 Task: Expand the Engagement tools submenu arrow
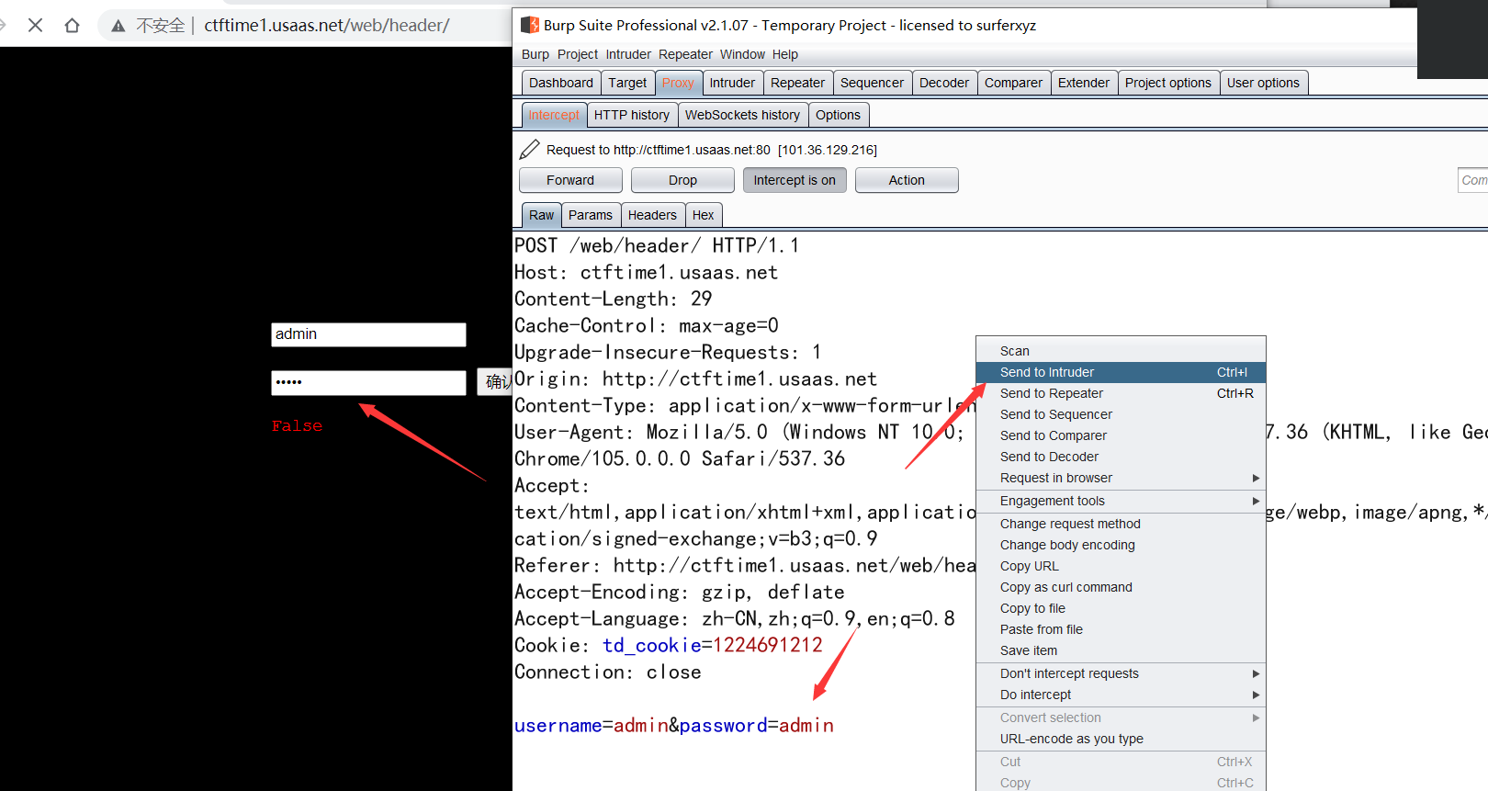click(x=1256, y=501)
